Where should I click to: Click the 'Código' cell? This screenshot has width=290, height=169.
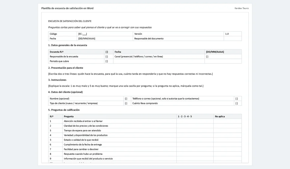(63, 34)
